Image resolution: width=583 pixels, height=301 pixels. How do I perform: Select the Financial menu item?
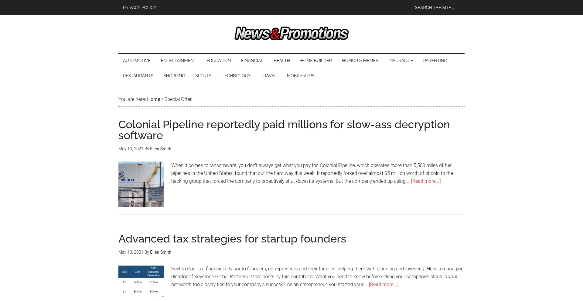pos(252,61)
